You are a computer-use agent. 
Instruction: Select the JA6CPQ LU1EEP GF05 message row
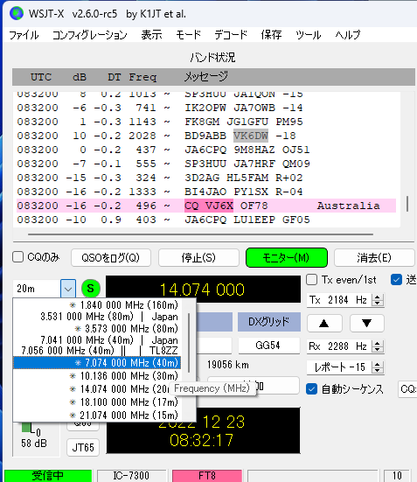coord(206,220)
